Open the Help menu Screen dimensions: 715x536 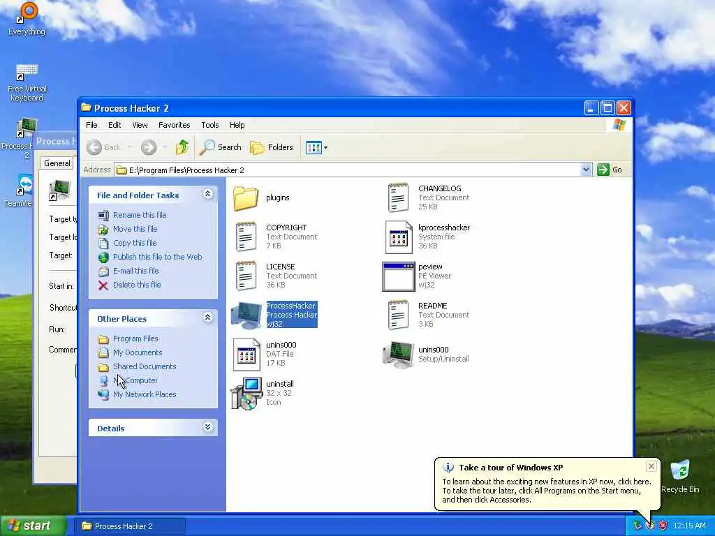tap(237, 125)
